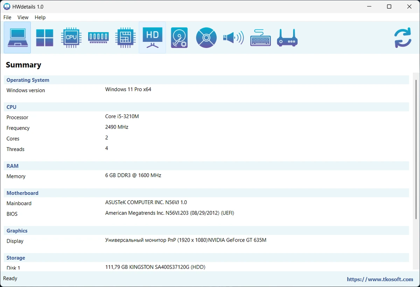Screen dimensions: 420x287
Task: Select the 'ASUSTeK COMPUTER INC. N56VJ 1.0' value
Action: [146, 202]
